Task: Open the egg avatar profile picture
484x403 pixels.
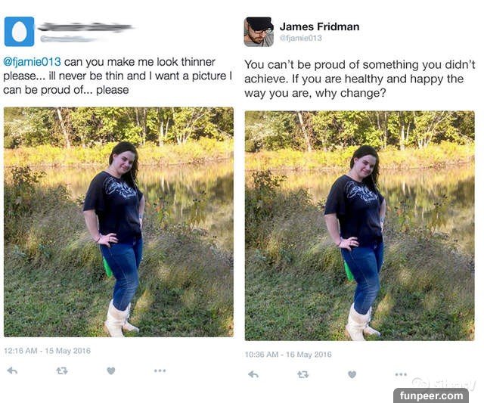Action: [19, 32]
